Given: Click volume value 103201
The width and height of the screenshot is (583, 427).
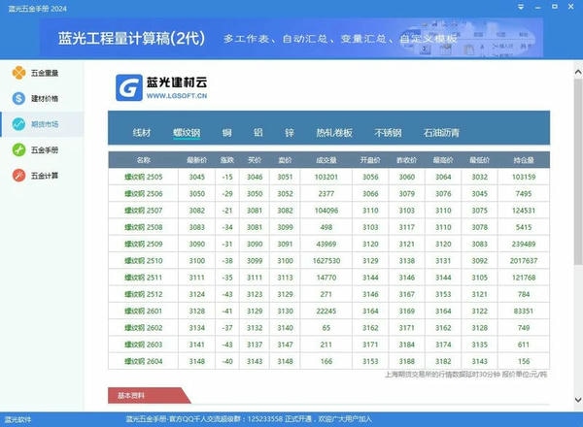Looking at the screenshot, I should click(326, 177).
